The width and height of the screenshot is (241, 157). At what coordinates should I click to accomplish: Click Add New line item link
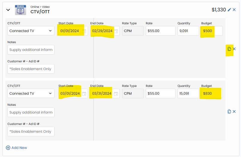(16, 148)
